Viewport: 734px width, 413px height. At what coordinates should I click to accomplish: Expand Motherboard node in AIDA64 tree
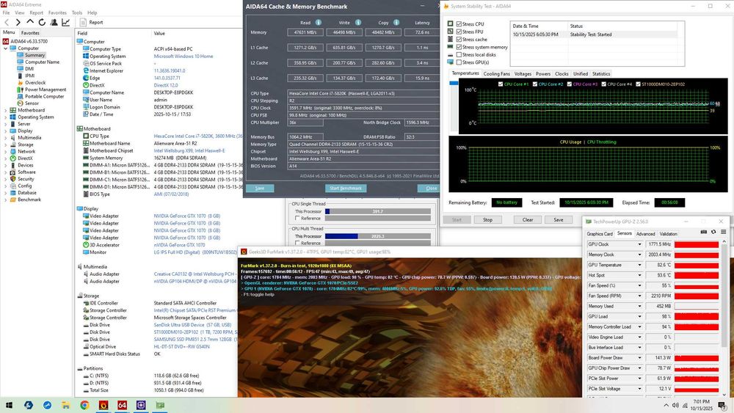(x=6, y=110)
